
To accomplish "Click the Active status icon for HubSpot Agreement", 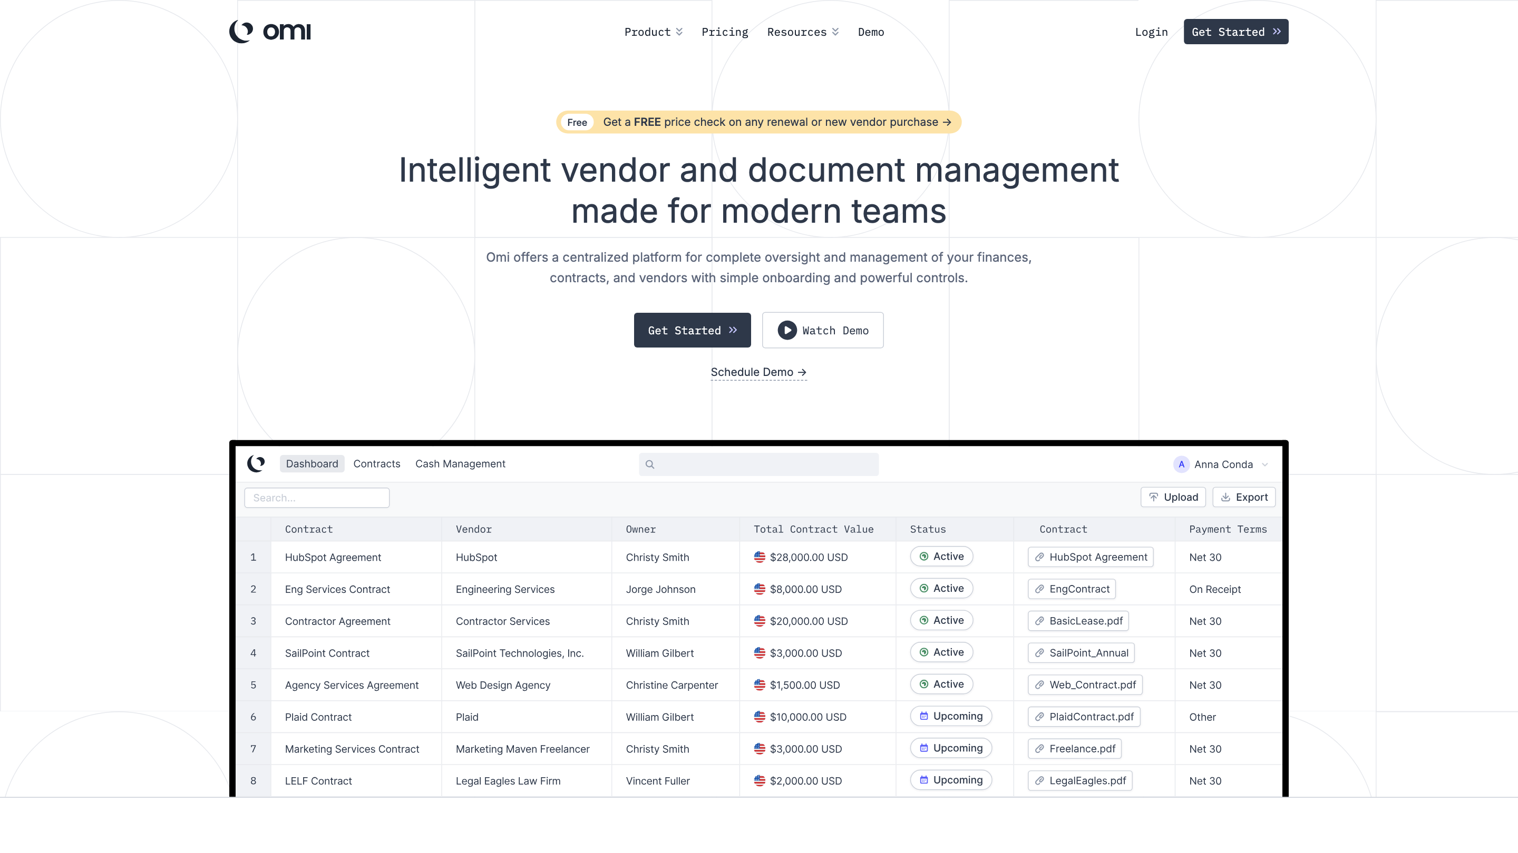I will point(923,557).
